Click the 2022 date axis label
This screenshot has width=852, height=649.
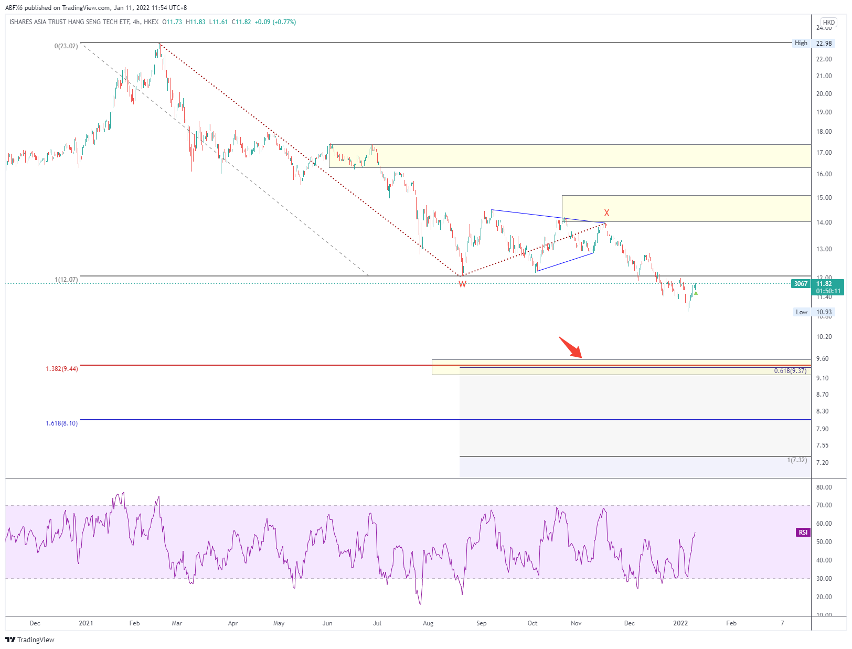click(680, 623)
